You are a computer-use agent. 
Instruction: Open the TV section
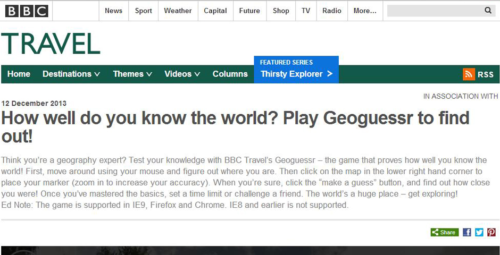pos(306,11)
